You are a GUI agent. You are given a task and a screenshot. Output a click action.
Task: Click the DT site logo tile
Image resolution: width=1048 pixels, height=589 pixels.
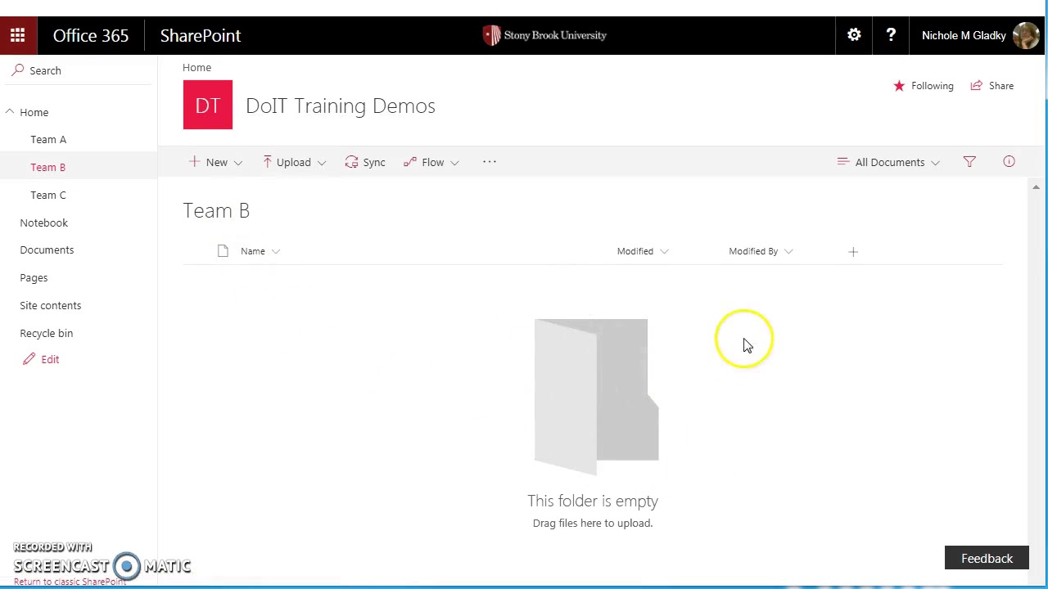(x=208, y=105)
